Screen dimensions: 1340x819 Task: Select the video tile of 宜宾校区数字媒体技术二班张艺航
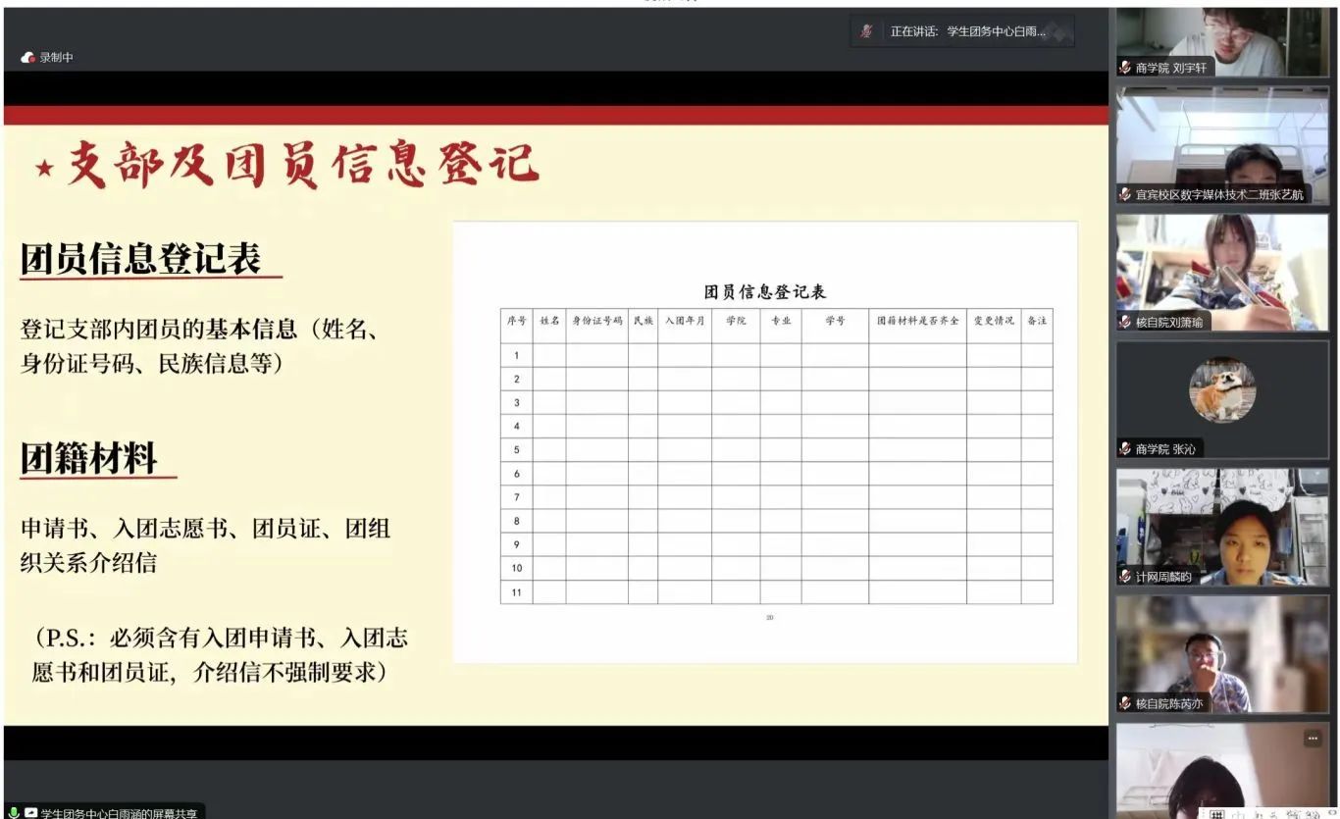click(x=1222, y=145)
